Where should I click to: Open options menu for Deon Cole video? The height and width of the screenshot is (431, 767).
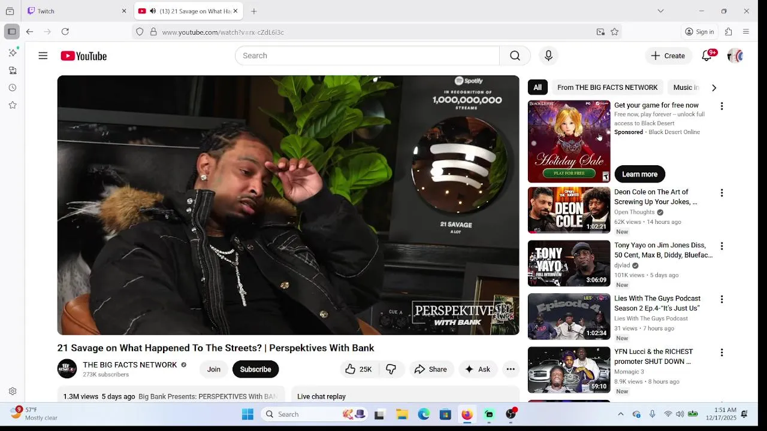coord(721,193)
